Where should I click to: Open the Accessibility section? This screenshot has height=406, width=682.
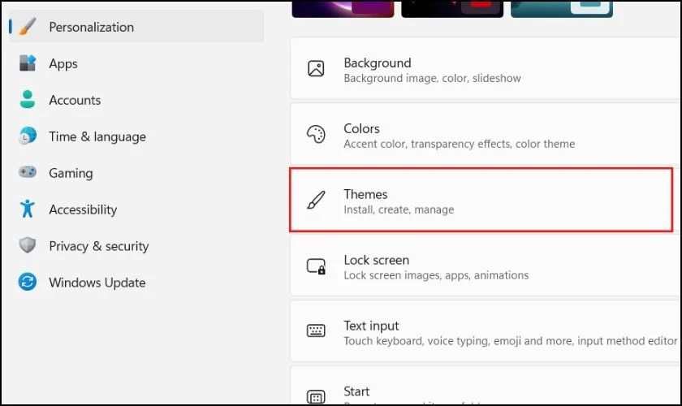coord(83,209)
